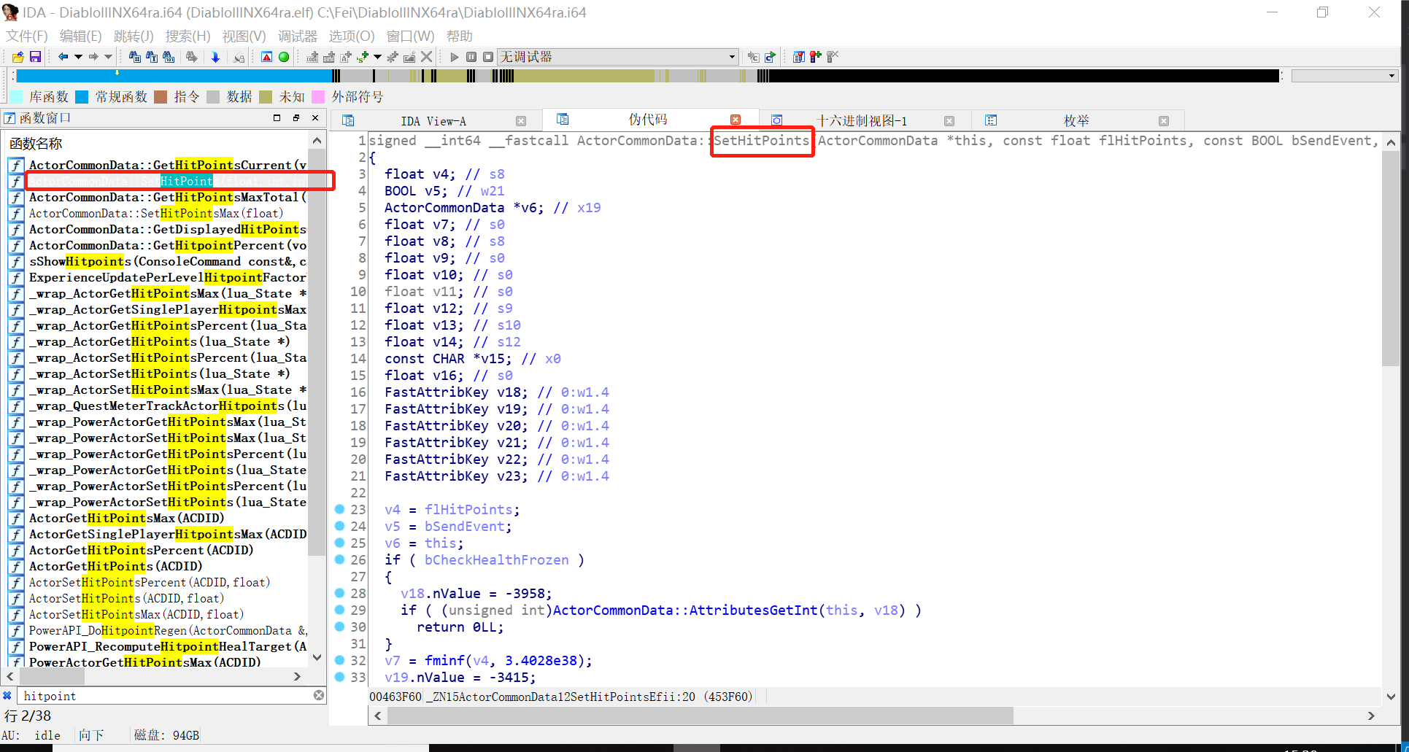
Task: Close the 枚举 tab
Action: pyautogui.click(x=1164, y=121)
